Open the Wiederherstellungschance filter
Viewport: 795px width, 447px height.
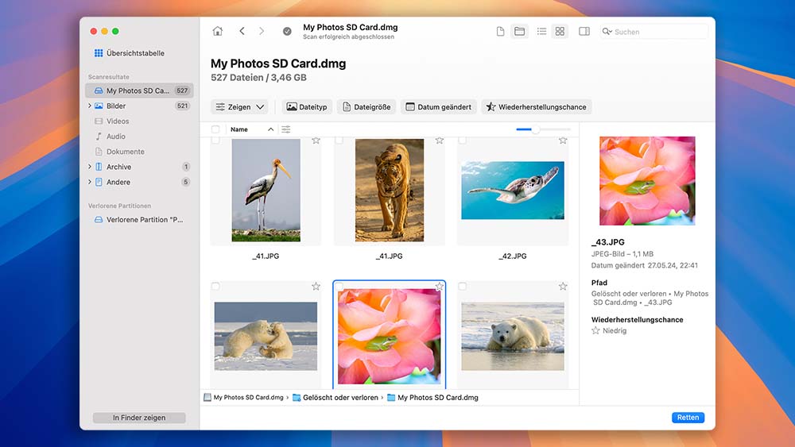537,107
